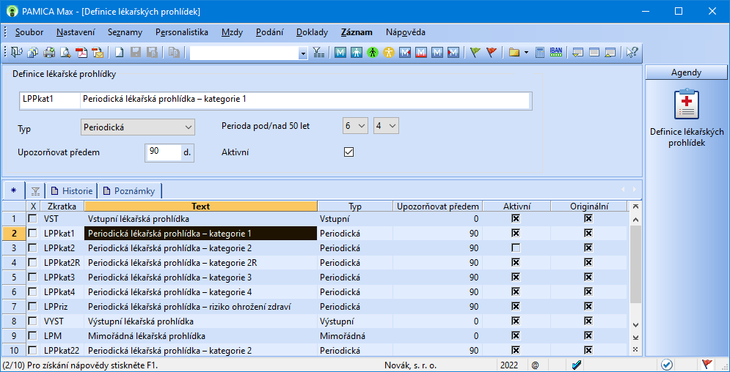This screenshot has width=730, height=372.
Task: Click the LPPkat22 cell in the table
Action: pyautogui.click(x=62, y=351)
